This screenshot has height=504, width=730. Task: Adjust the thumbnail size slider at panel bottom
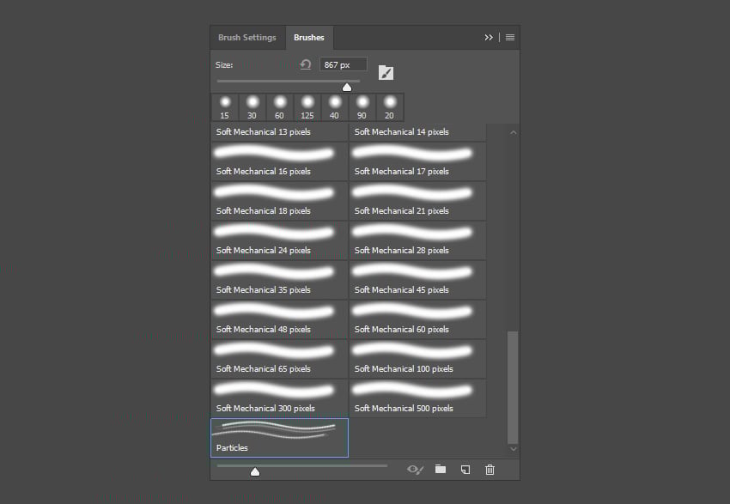click(255, 471)
